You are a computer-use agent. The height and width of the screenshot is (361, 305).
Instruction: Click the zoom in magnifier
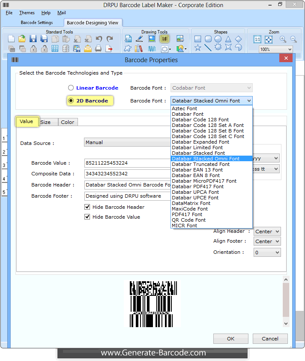(283, 39)
